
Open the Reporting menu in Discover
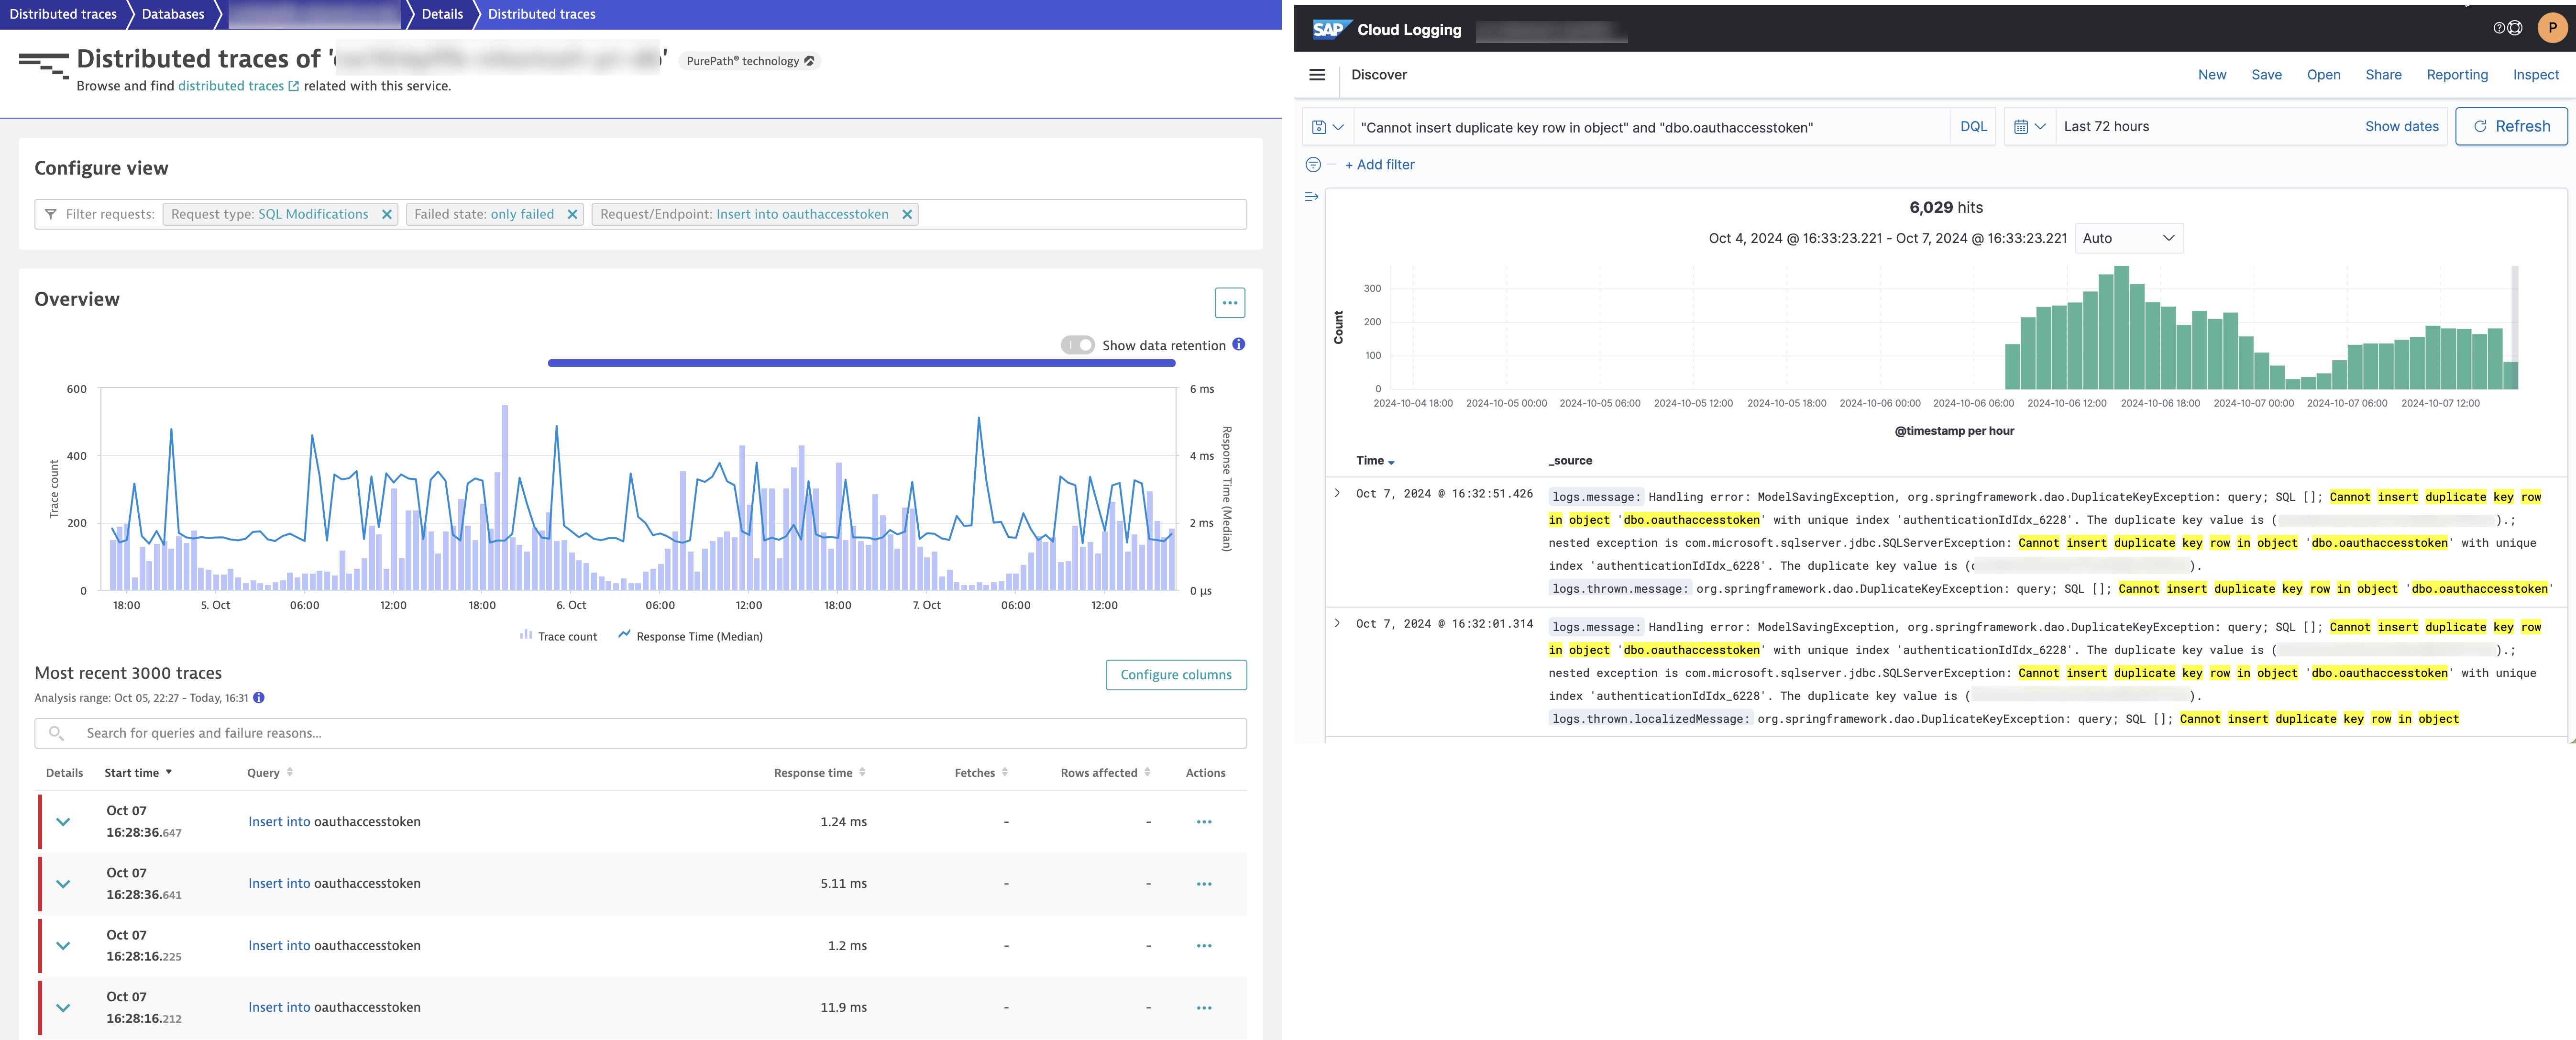(x=2456, y=75)
